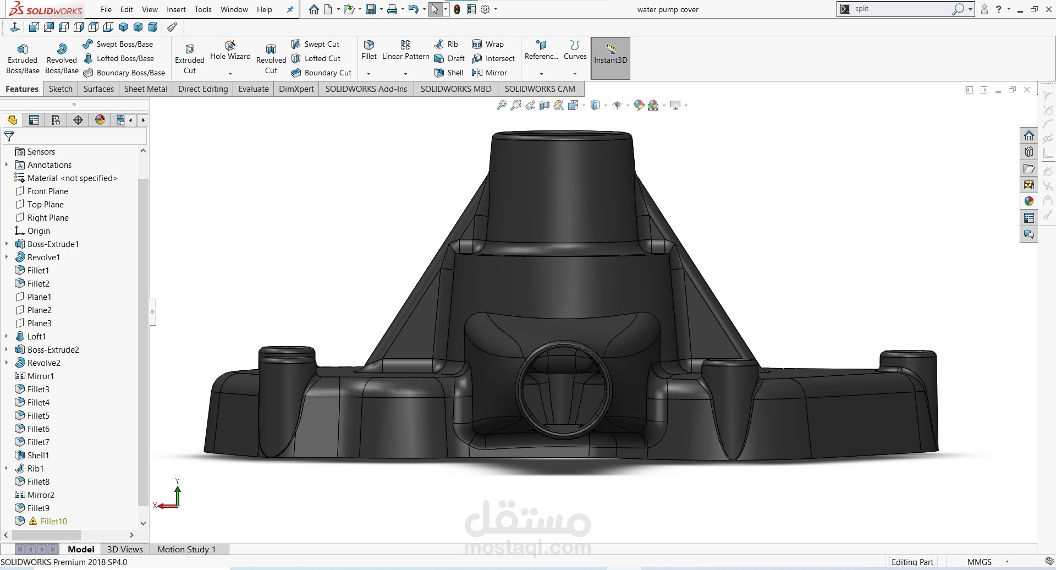
Task: Open the Reference Geometry dropdown
Action: (541, 74)
